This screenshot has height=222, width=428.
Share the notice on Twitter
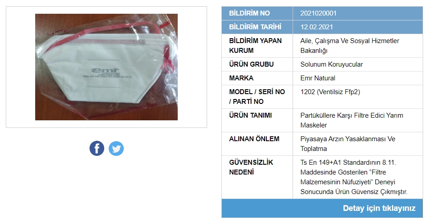pyautogui.click(x=116, y=148)
